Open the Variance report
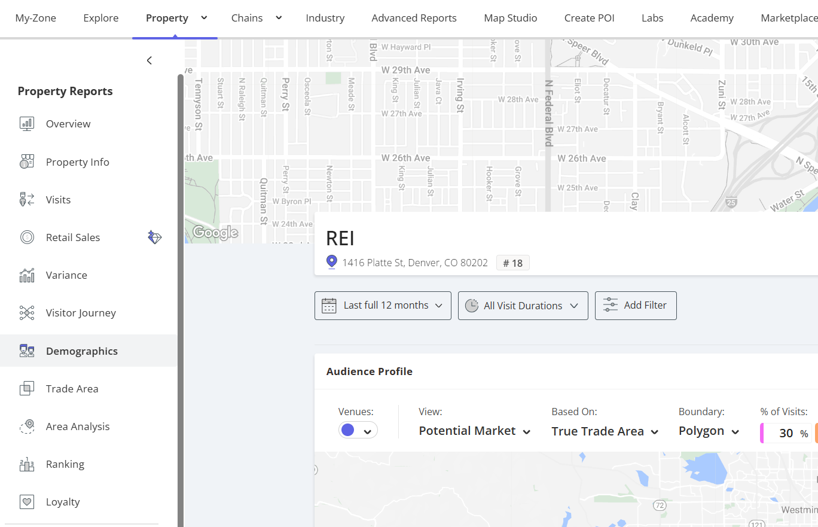The width and height of the screenshot is (818, 527). 66,275
